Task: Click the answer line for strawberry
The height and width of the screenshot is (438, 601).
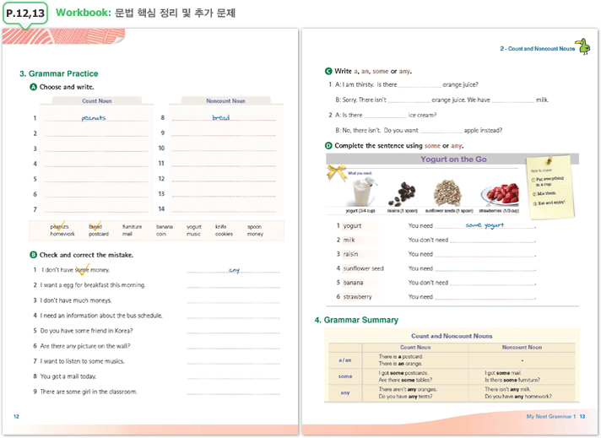Action: click(x=485, y=296)
